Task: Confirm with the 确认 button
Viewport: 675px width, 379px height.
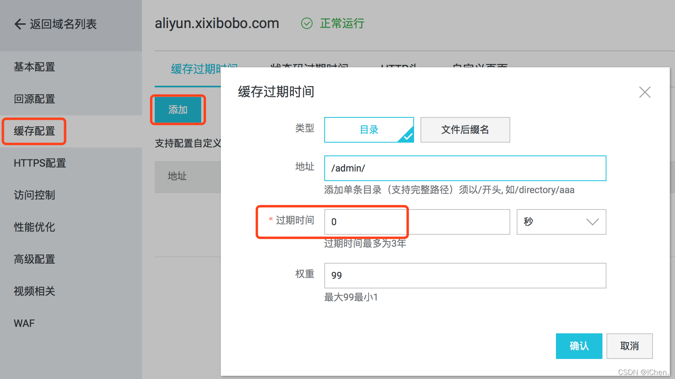Action: click(x=579, y=346)
